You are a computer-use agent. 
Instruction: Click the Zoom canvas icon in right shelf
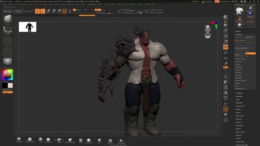click(x=225, y=31)
